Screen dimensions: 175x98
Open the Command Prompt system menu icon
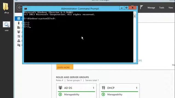point(25,9)
